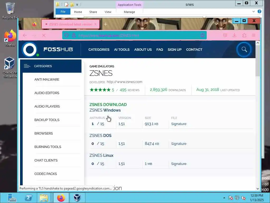Open the ANTI MALWARE category

47,80
